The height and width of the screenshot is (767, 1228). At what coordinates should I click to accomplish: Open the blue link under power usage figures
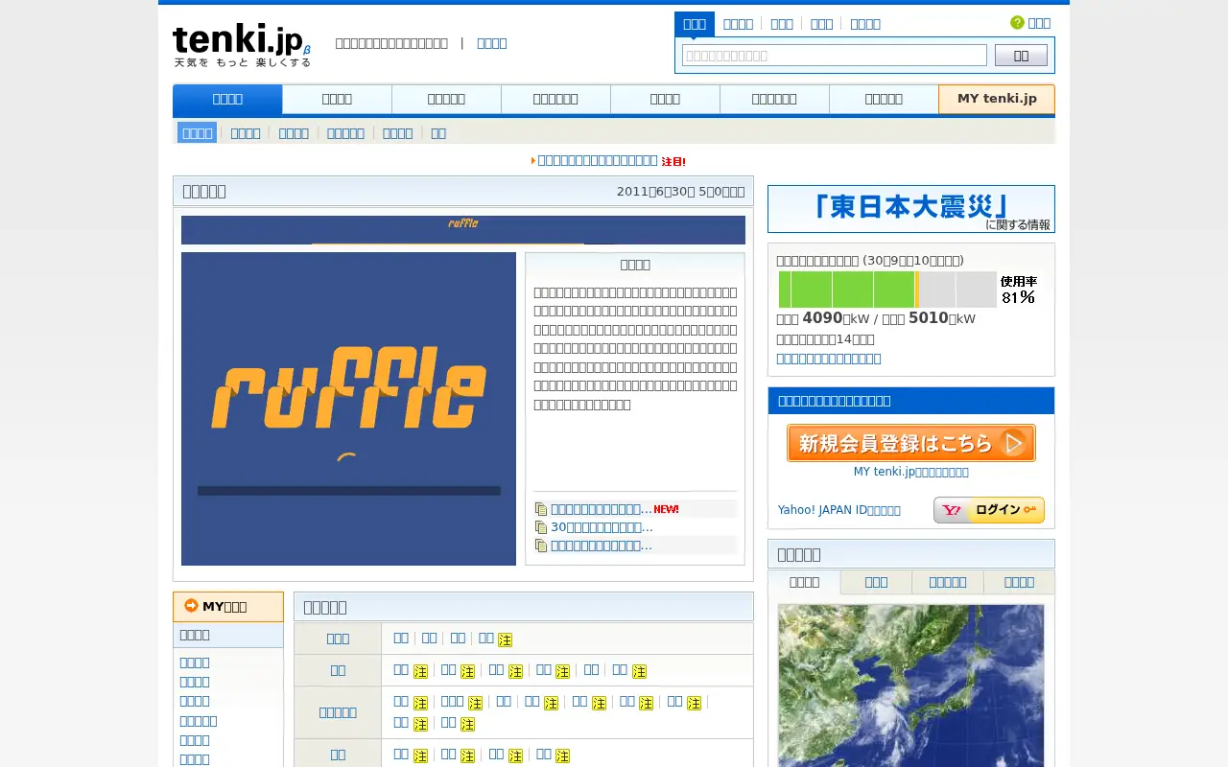tap(829, 359)
